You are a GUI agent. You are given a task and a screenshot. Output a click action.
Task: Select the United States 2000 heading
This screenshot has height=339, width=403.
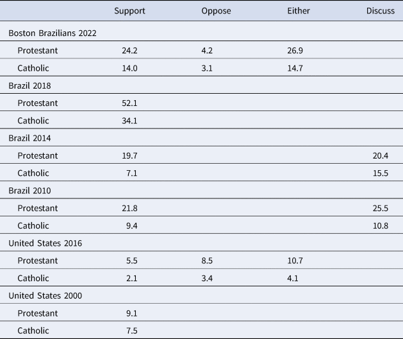pyautogui.click(x=45, y=295)
